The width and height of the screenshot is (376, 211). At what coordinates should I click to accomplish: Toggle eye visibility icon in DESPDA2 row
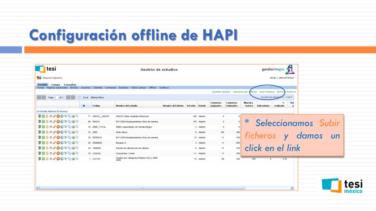(x=51, y=137)
